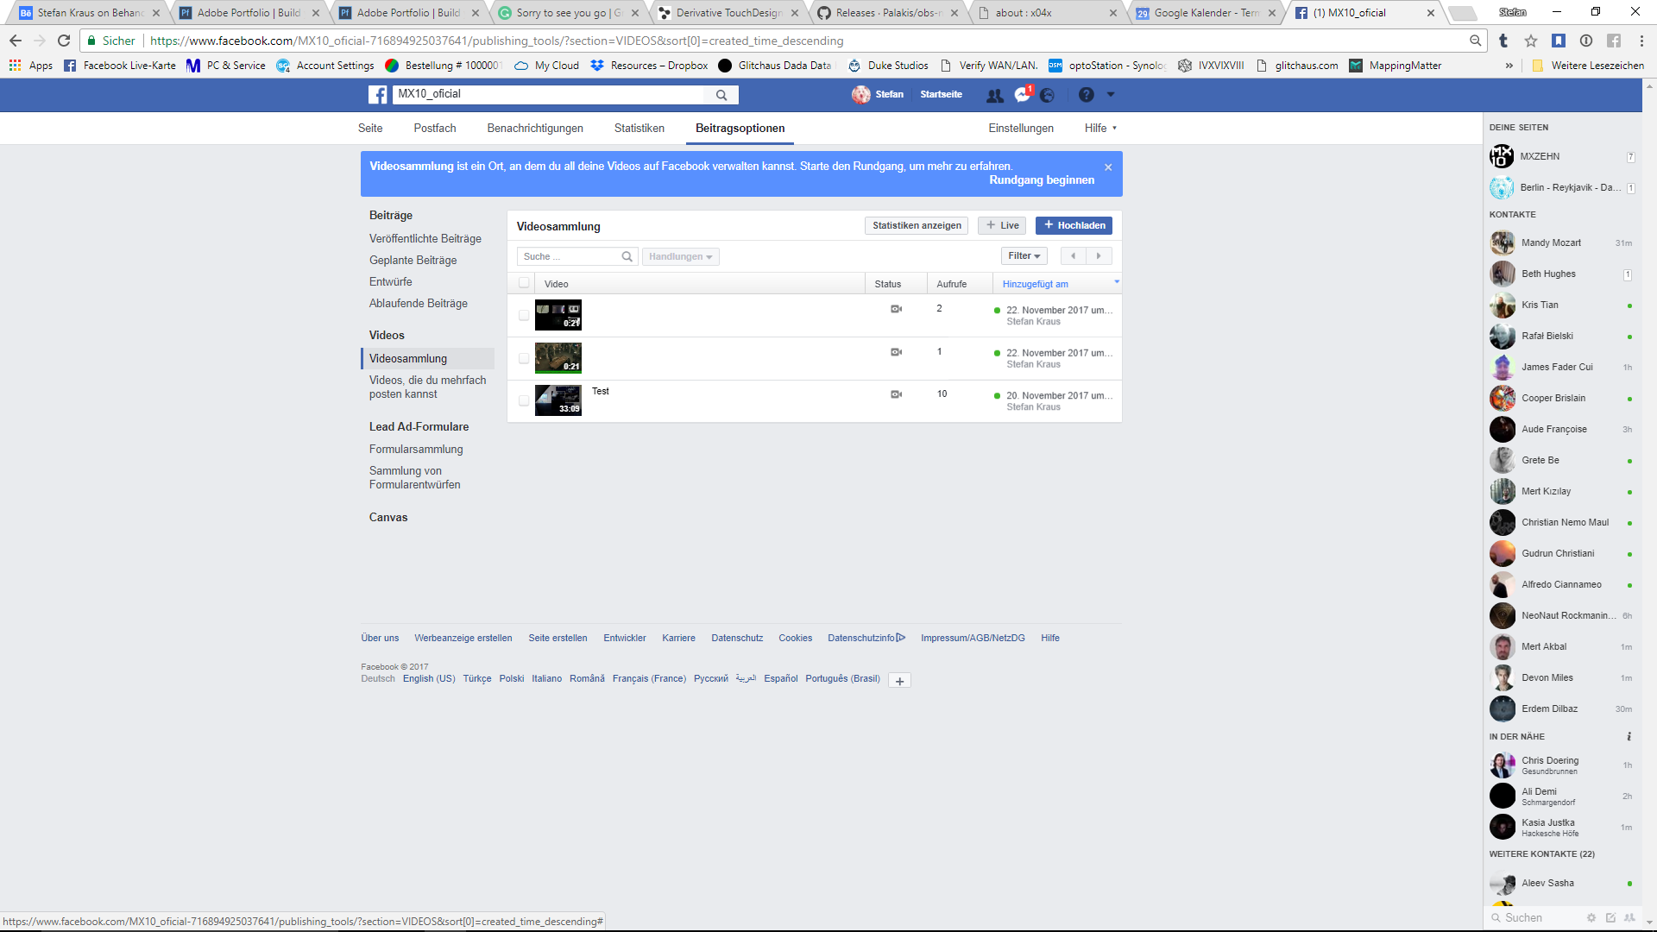
Task: Start the tour via Rundgang beginnen
Action: click(x=1042, y=180)
